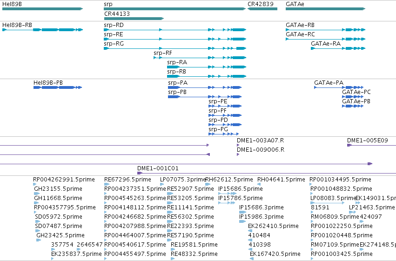The image size is (396, 261).
Task: Click EST EK235837.5prime
Action: point(53,259)
